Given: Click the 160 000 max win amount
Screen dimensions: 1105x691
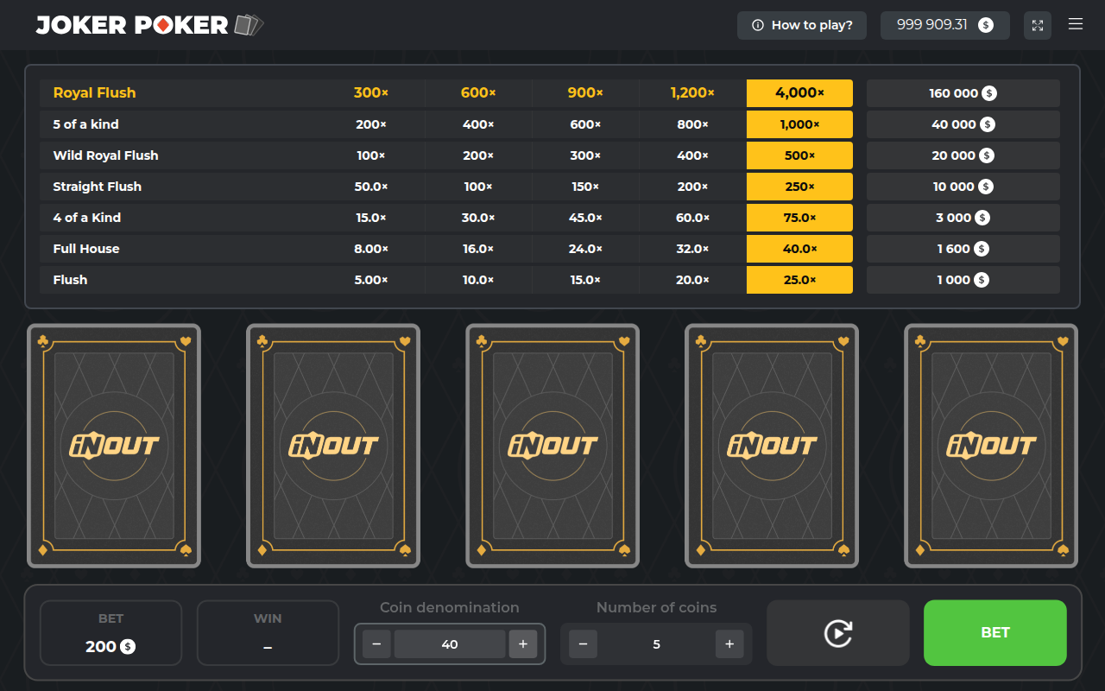Looking at the screenshot, I should click(x=963, y=93).
